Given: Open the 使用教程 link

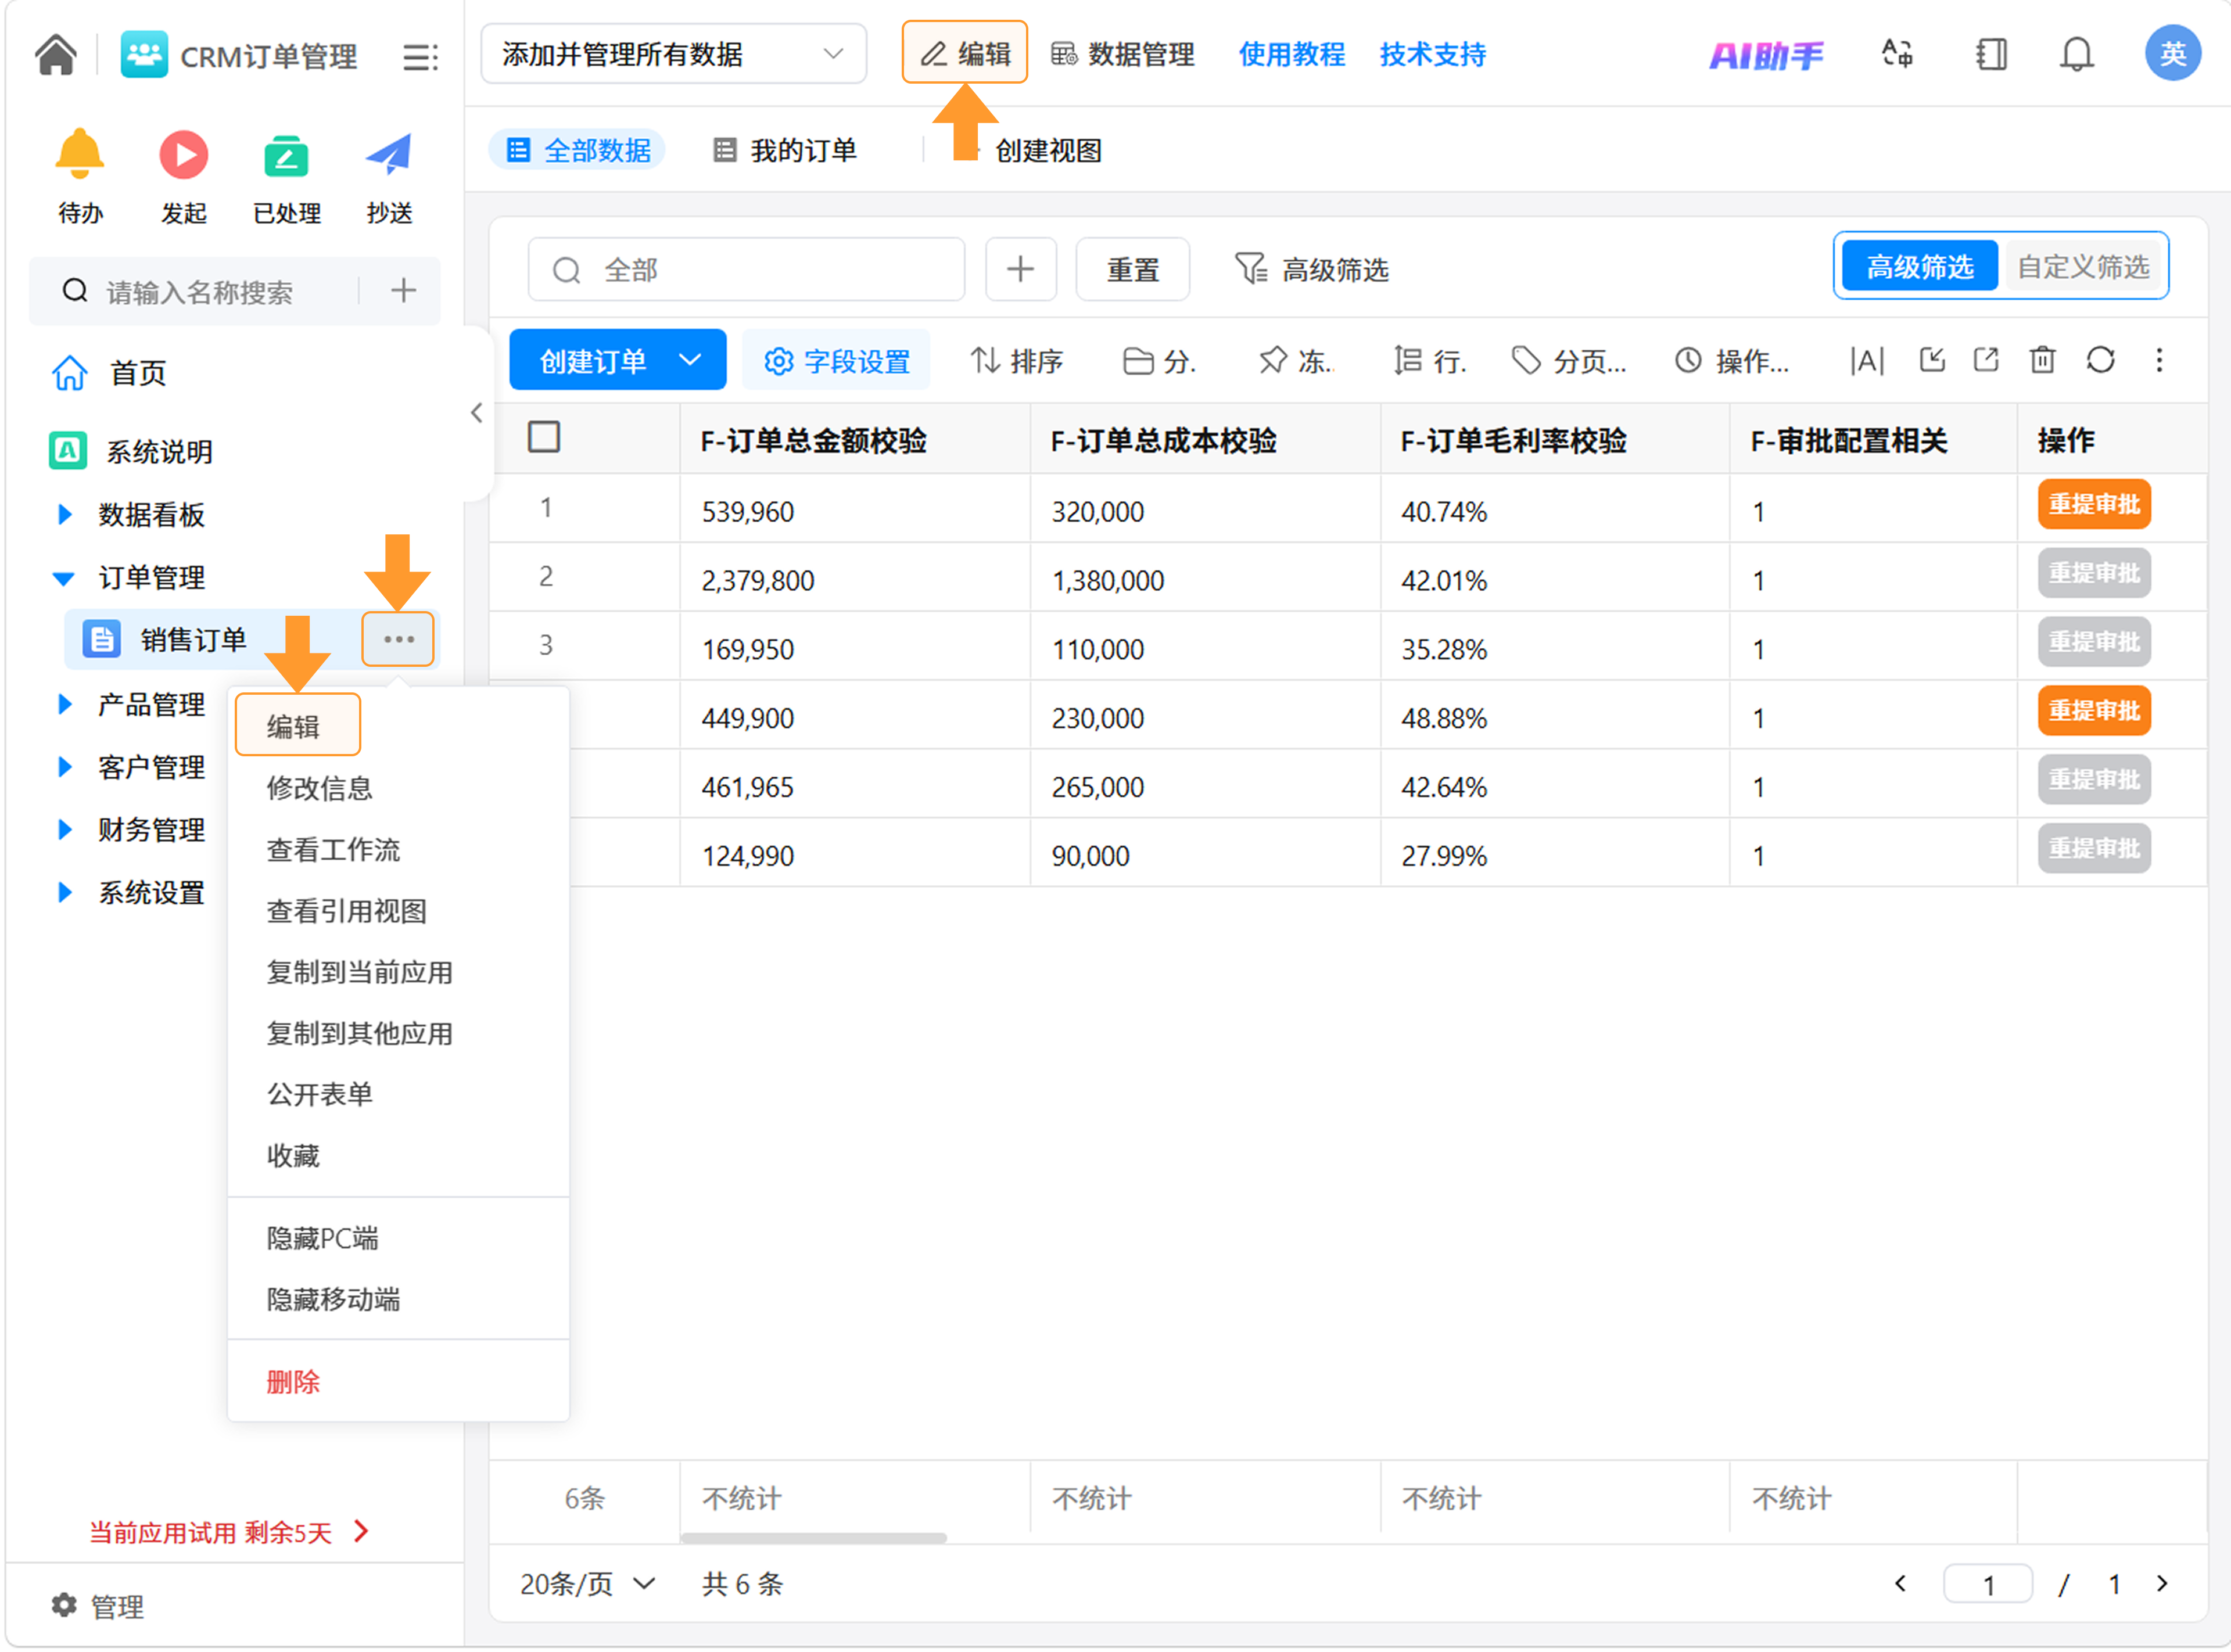Looking at the screenshot, I should coord(1292,54).
